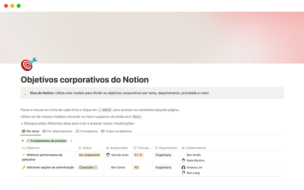Open the Responsável column header menu
This screenshot has height=190, width=304.
pyautogui.click(x=116, y=148)
